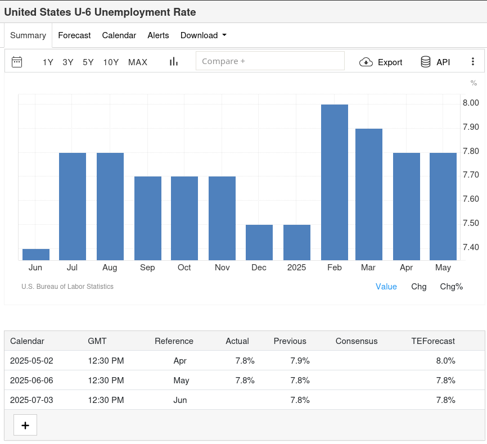
Task: Click the Feb bar in the chart
Action: [x=334, y=182]
